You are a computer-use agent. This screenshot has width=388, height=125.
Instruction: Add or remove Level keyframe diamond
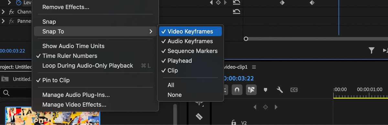218,3
